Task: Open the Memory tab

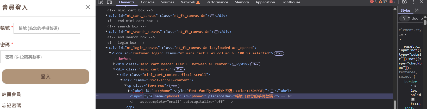Action: click(242, 2)
